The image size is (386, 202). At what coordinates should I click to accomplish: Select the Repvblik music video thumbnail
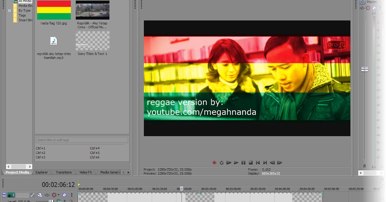pos(92,10)
